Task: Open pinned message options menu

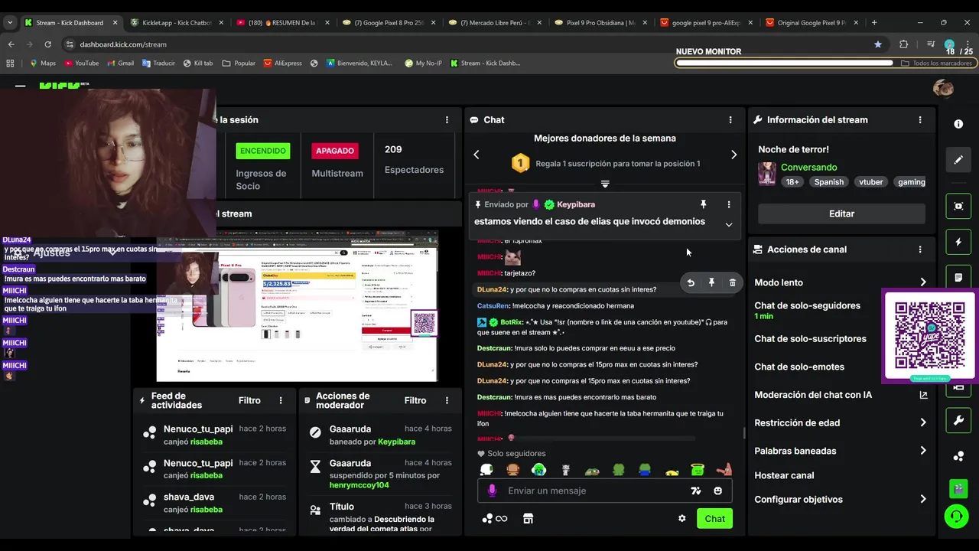Action: coord(729,204)
